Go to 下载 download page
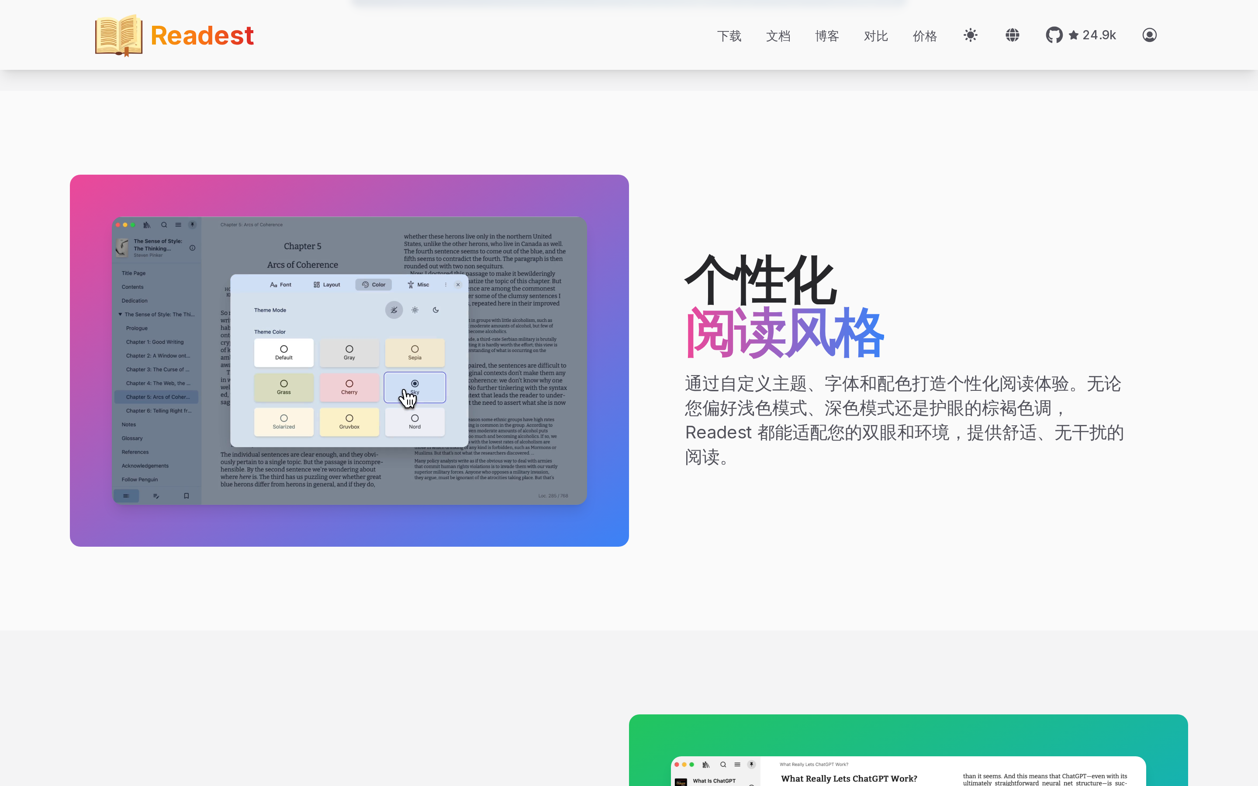The width and height of the screenshot is (1258, 786). pos(729,36)
